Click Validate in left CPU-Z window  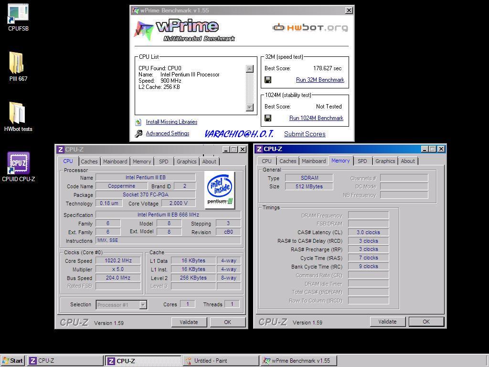(189, 322)
